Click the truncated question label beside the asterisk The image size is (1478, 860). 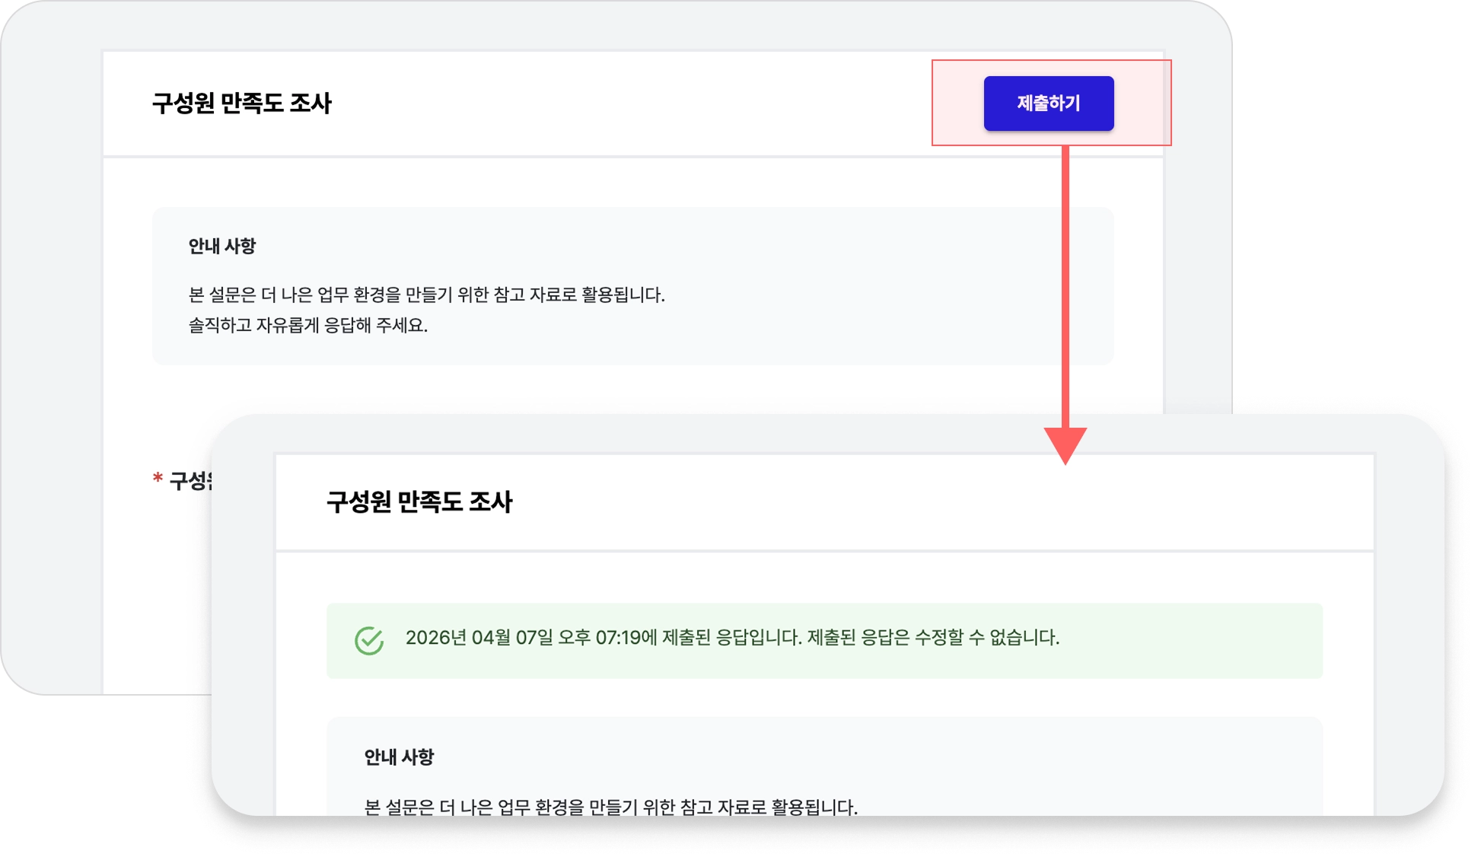coord(192,480)
